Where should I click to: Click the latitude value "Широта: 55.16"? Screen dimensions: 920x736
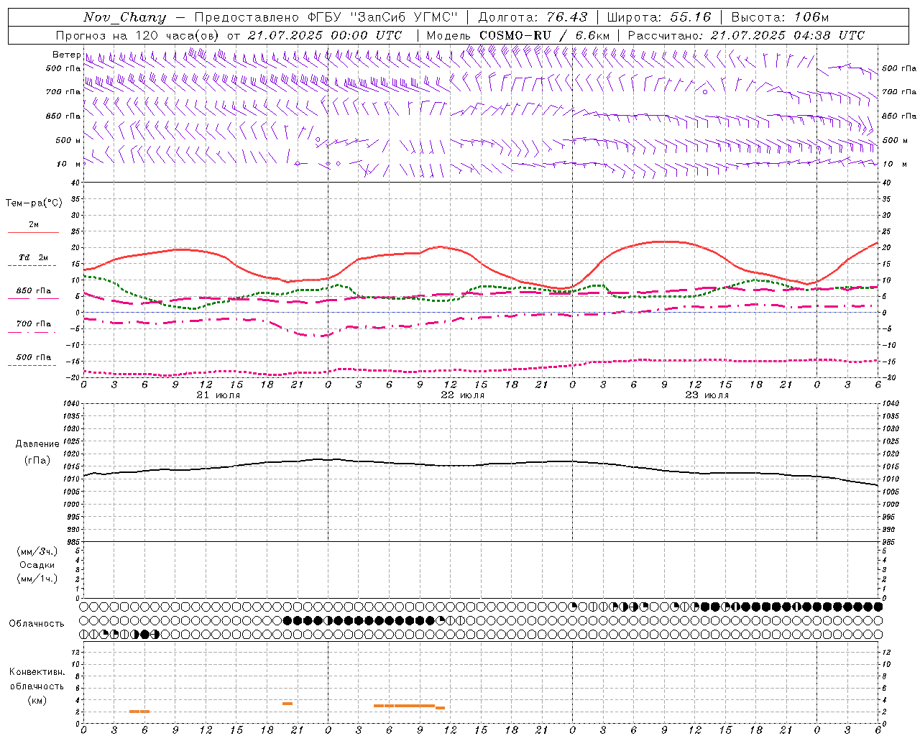coord(659,17)
